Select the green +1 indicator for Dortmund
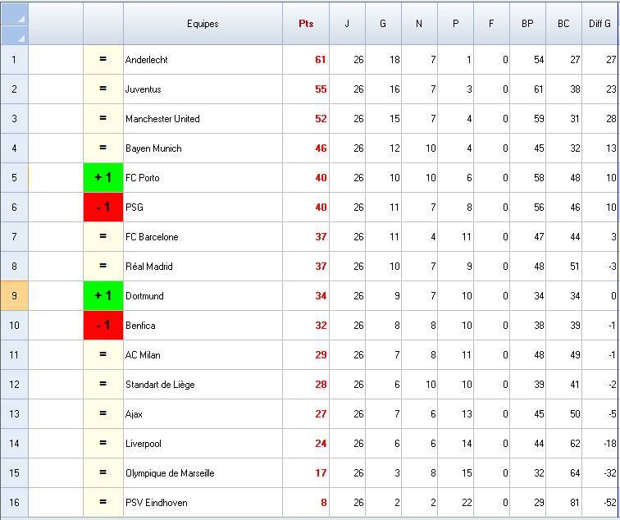The width and height of the screenshot is (620, 520). (x=103, y=296)
